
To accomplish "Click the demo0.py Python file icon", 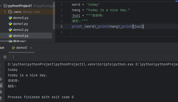I will pos(10,18).
